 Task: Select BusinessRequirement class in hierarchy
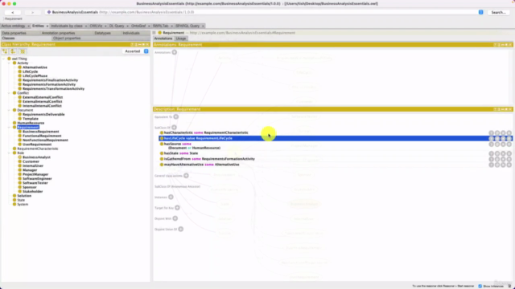(41, 132)
